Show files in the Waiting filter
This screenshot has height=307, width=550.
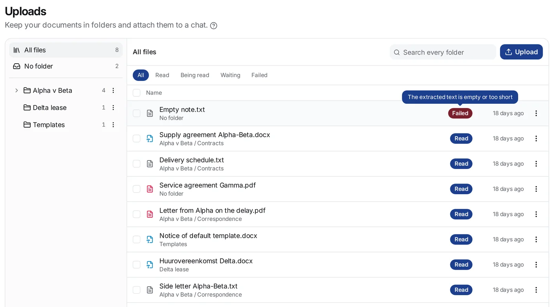[230, 75]
